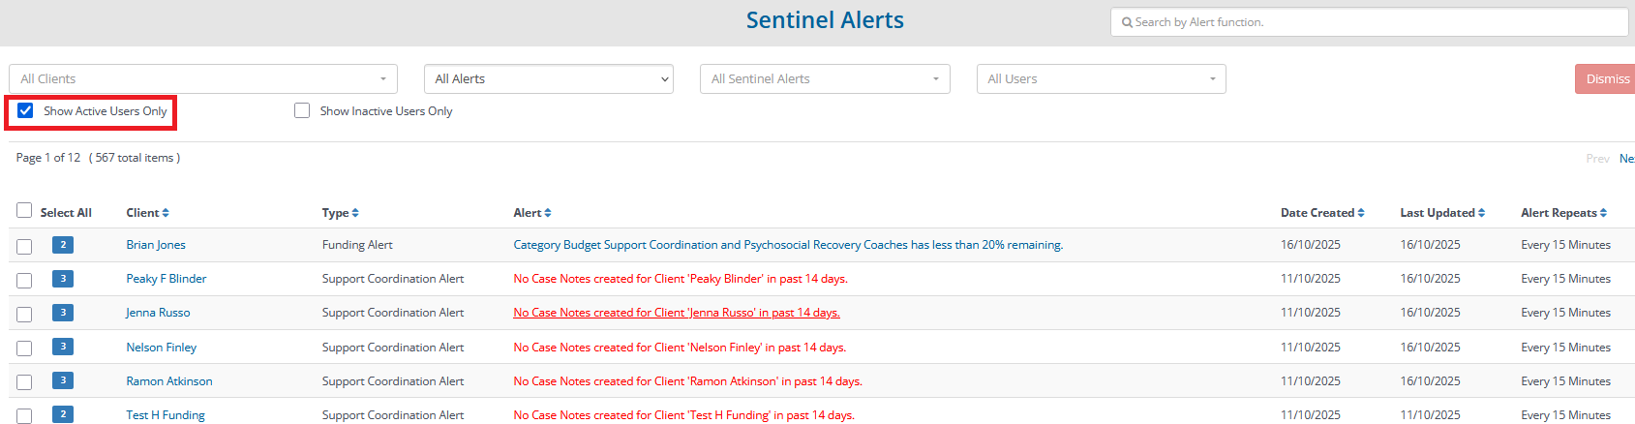Tick the Select All checkbox
This screenshot has width=1635, height=424.
coord(24,211)
